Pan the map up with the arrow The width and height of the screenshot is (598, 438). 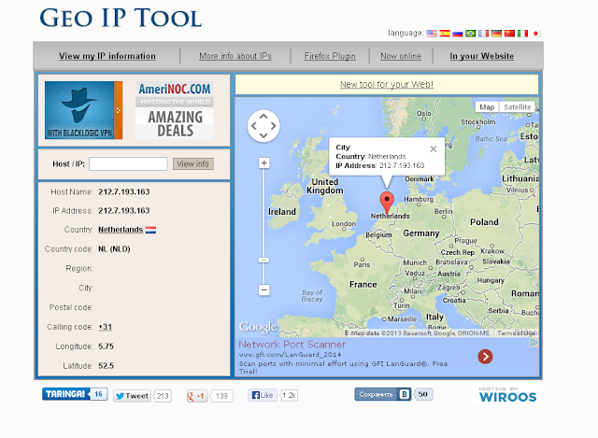tap(263, 116)
